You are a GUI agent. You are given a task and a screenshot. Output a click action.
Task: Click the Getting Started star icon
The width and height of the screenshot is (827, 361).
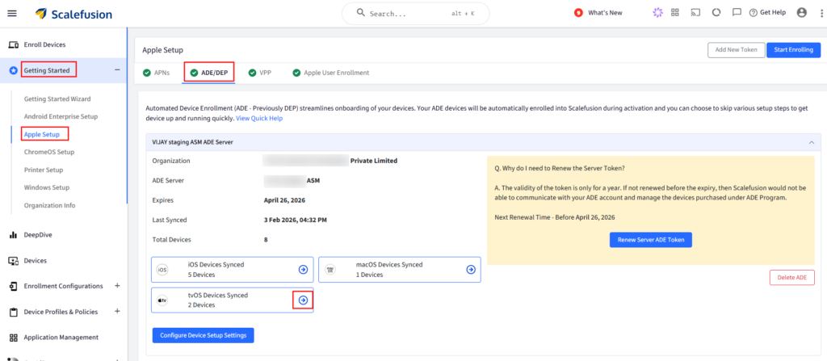[x=14, y=70]
